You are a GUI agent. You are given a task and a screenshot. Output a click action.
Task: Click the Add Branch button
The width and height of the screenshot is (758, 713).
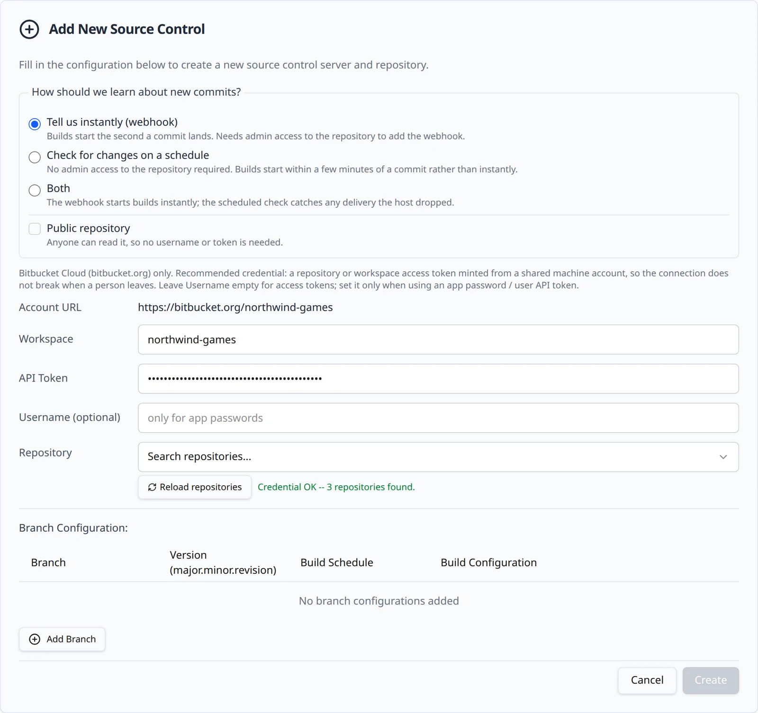point(62,639)
